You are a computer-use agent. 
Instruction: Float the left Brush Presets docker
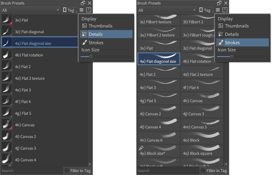83,3
